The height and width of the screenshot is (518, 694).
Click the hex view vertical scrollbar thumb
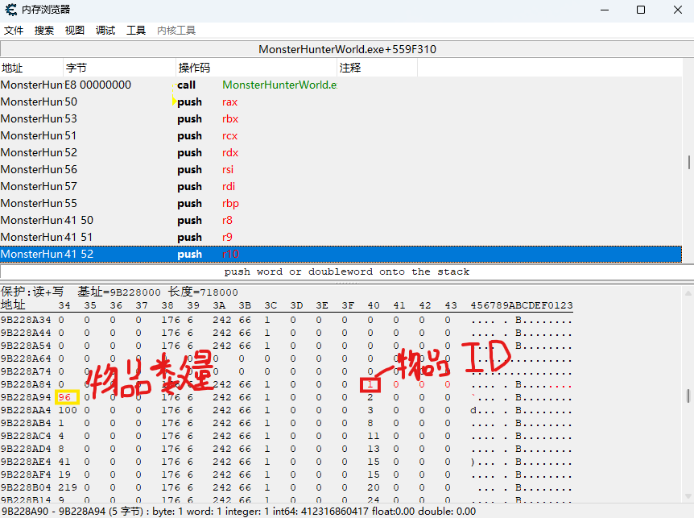pos(689,396)
